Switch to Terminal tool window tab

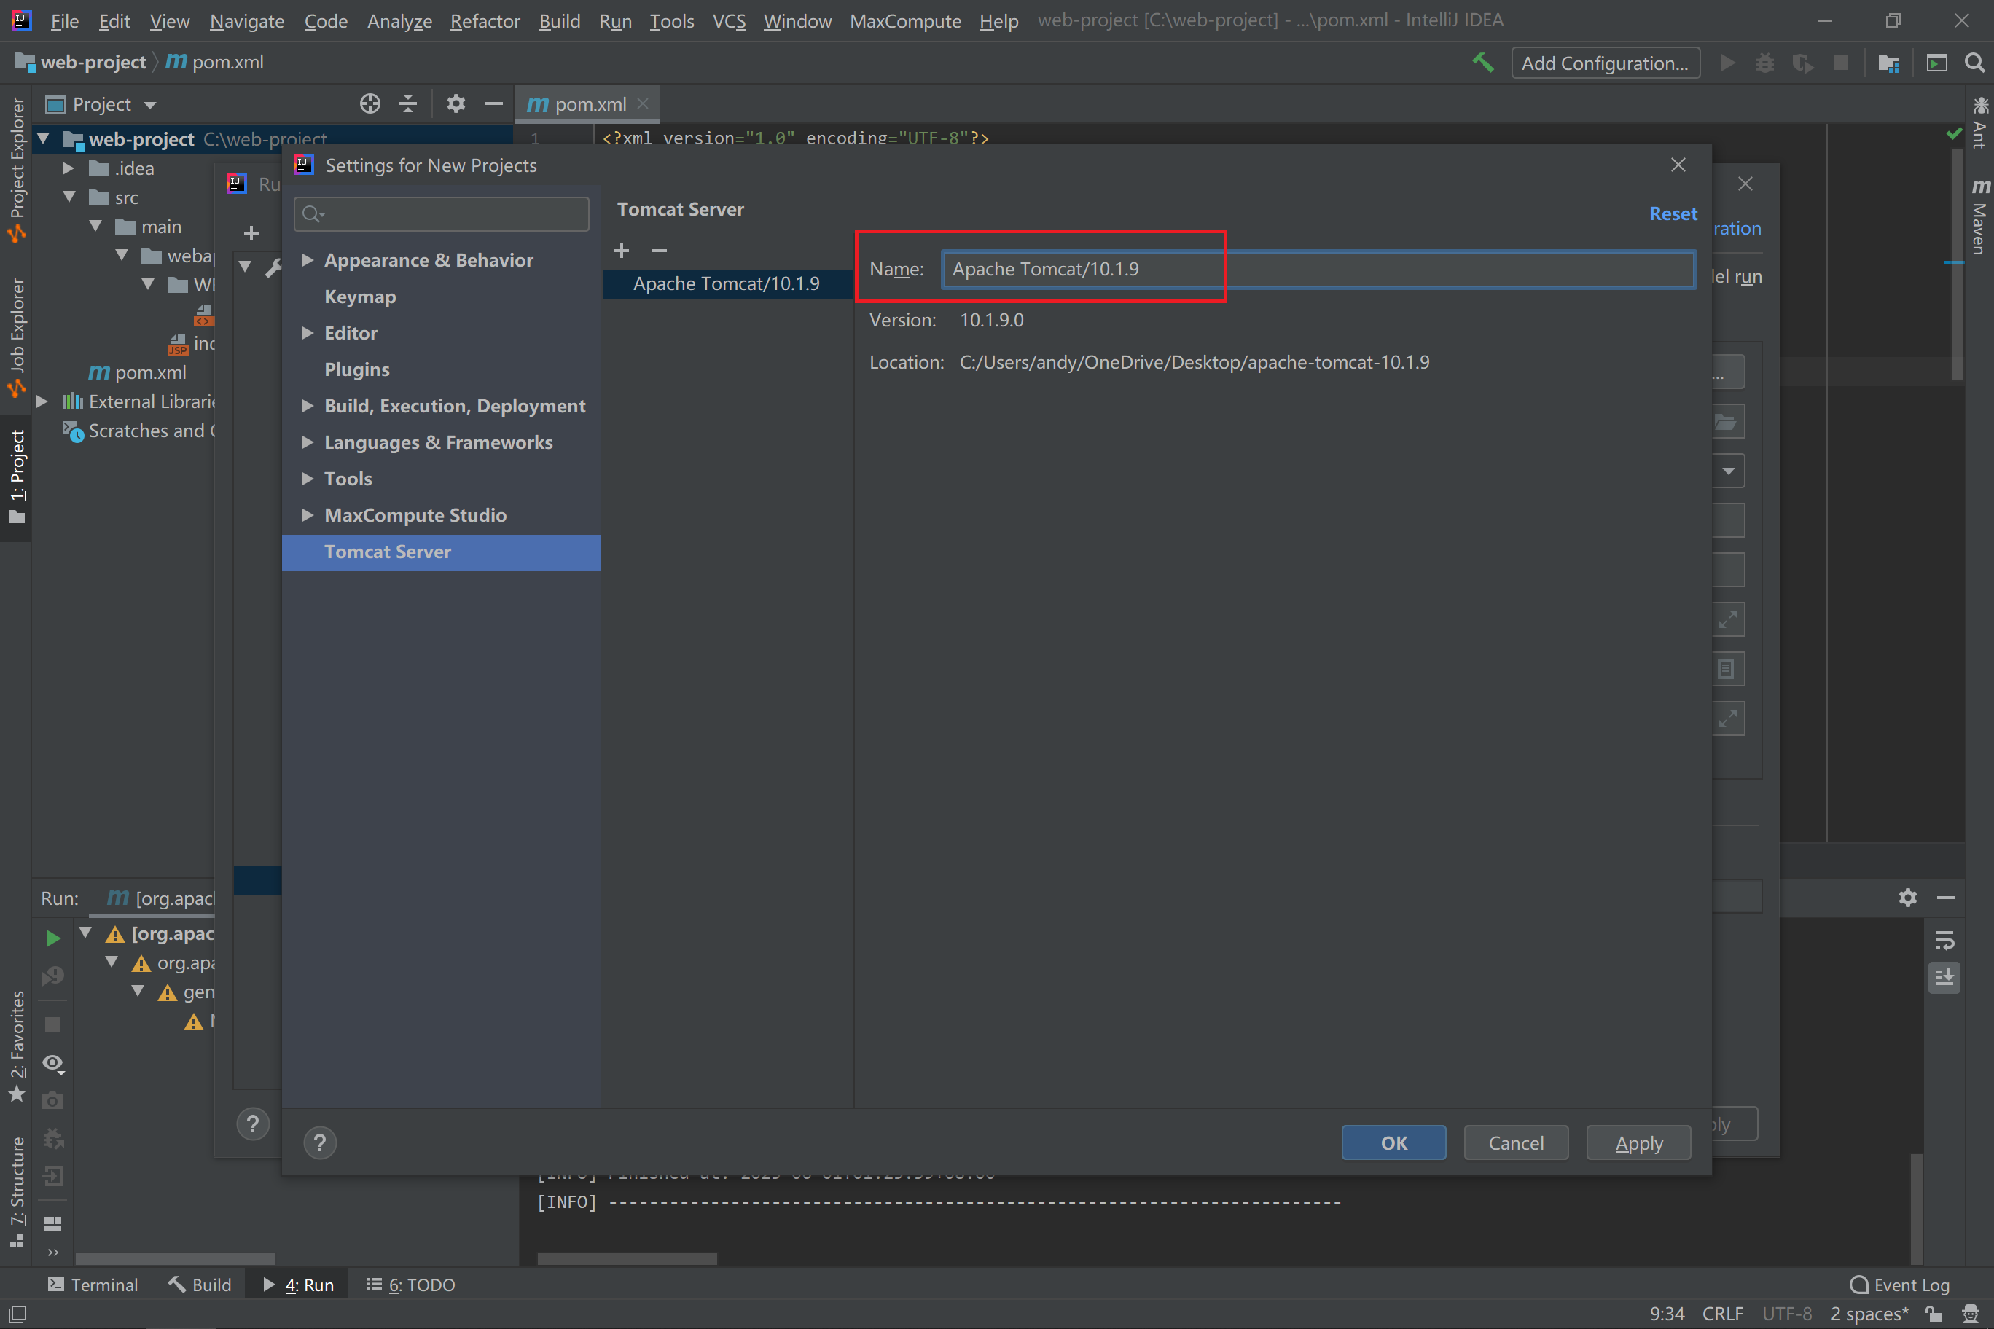coord(93,1284)
